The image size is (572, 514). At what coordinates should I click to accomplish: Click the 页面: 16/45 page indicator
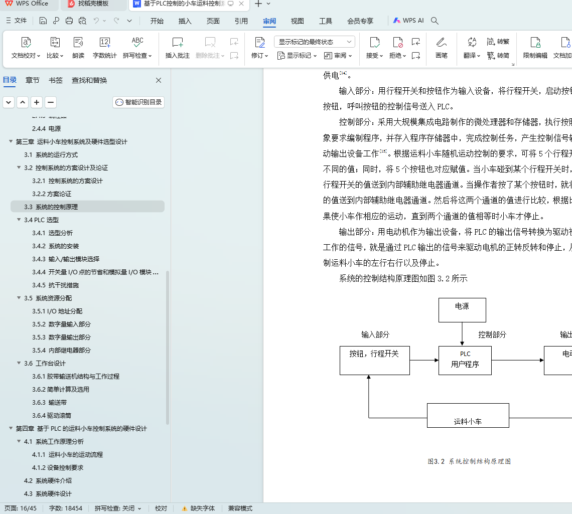pos(21,508)
